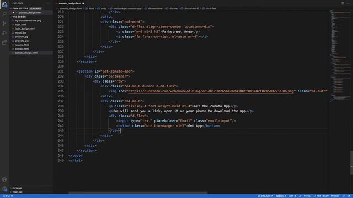Expand the Outline section

point(17,188)
